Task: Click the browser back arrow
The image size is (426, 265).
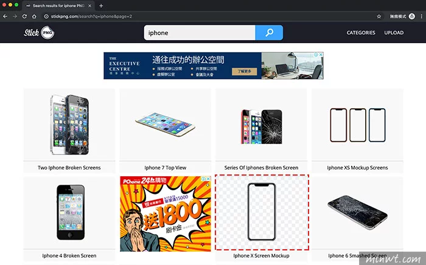Action: click(5, 16)
